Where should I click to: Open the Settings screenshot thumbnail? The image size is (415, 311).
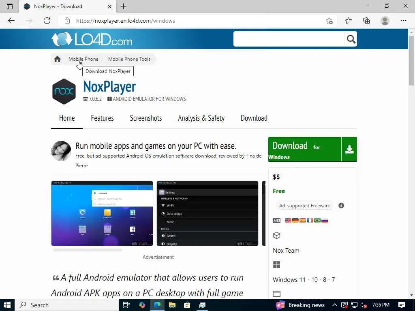[x=207, y=213]
